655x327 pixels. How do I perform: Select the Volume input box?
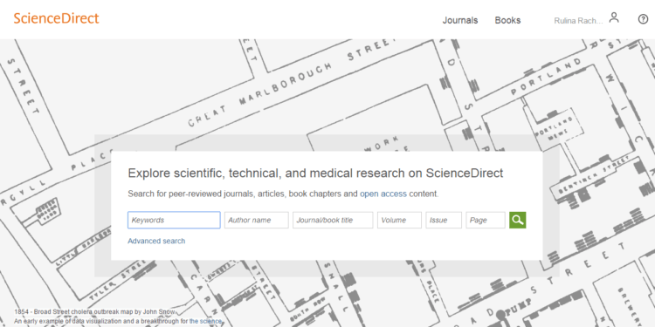[399, 221]
